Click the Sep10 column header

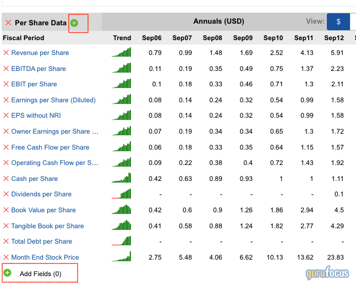273,38
